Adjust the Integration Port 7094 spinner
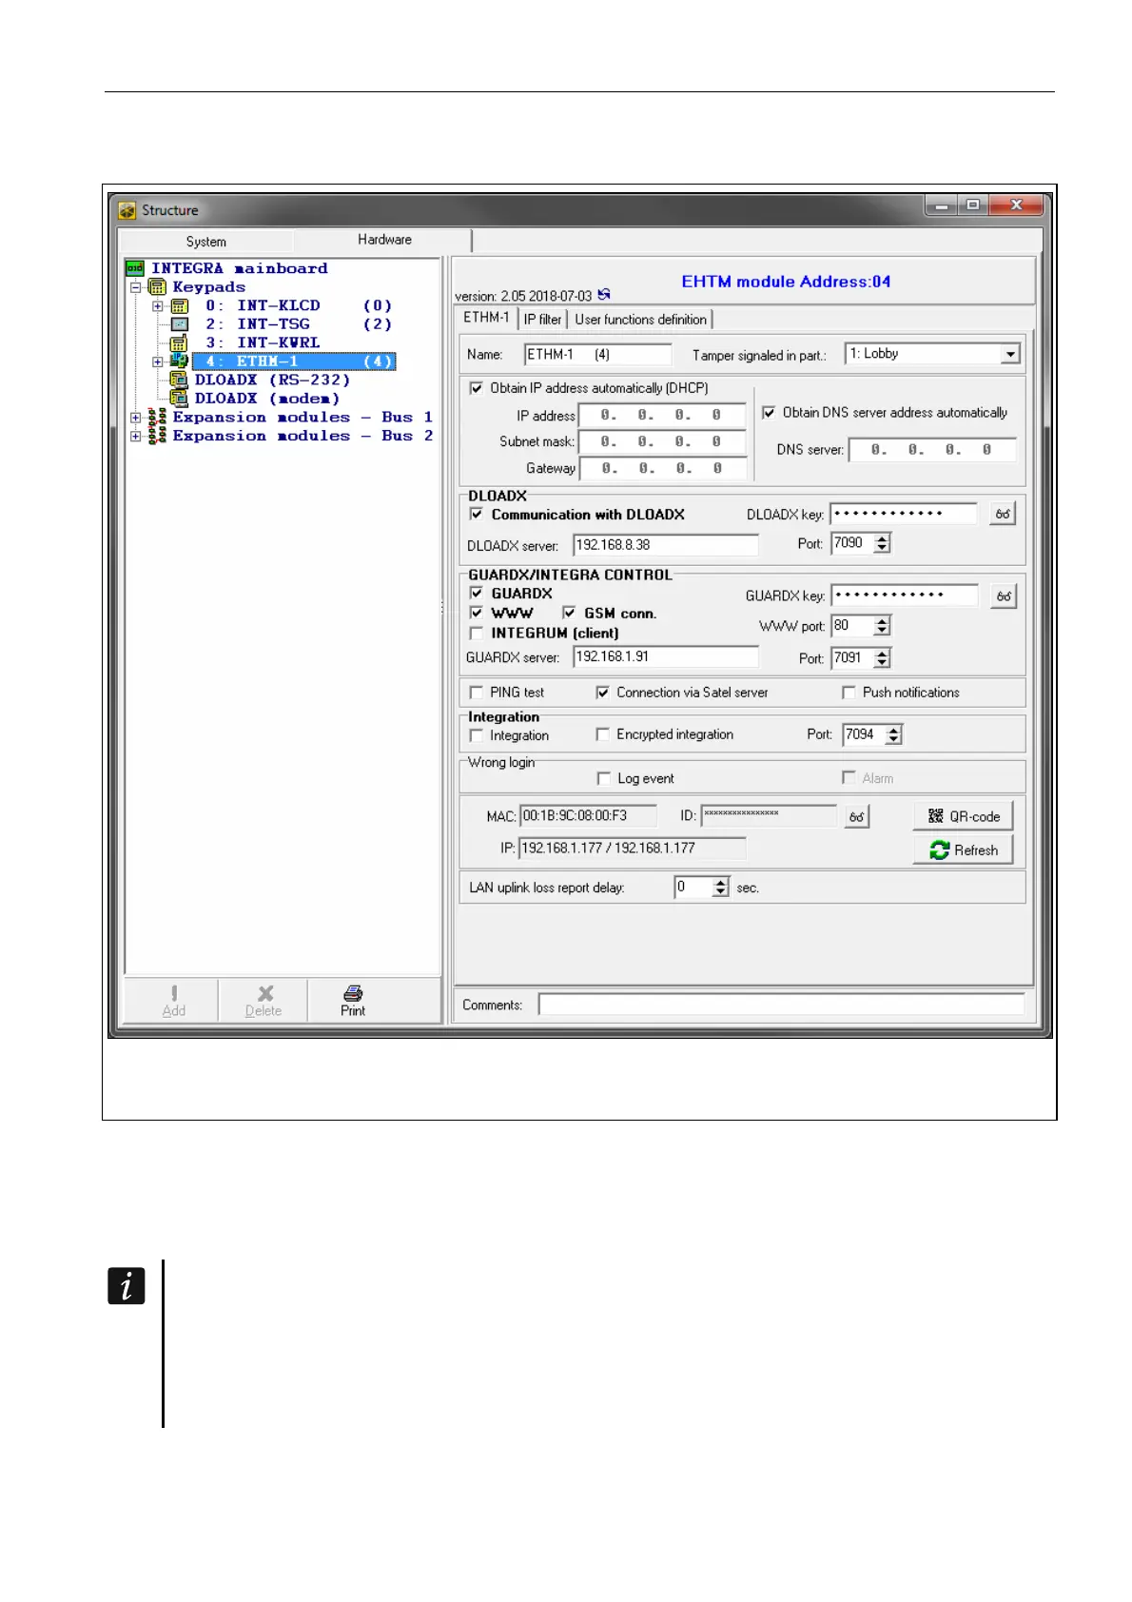This screenshot has height=1602, width=1132. point(893,734)
